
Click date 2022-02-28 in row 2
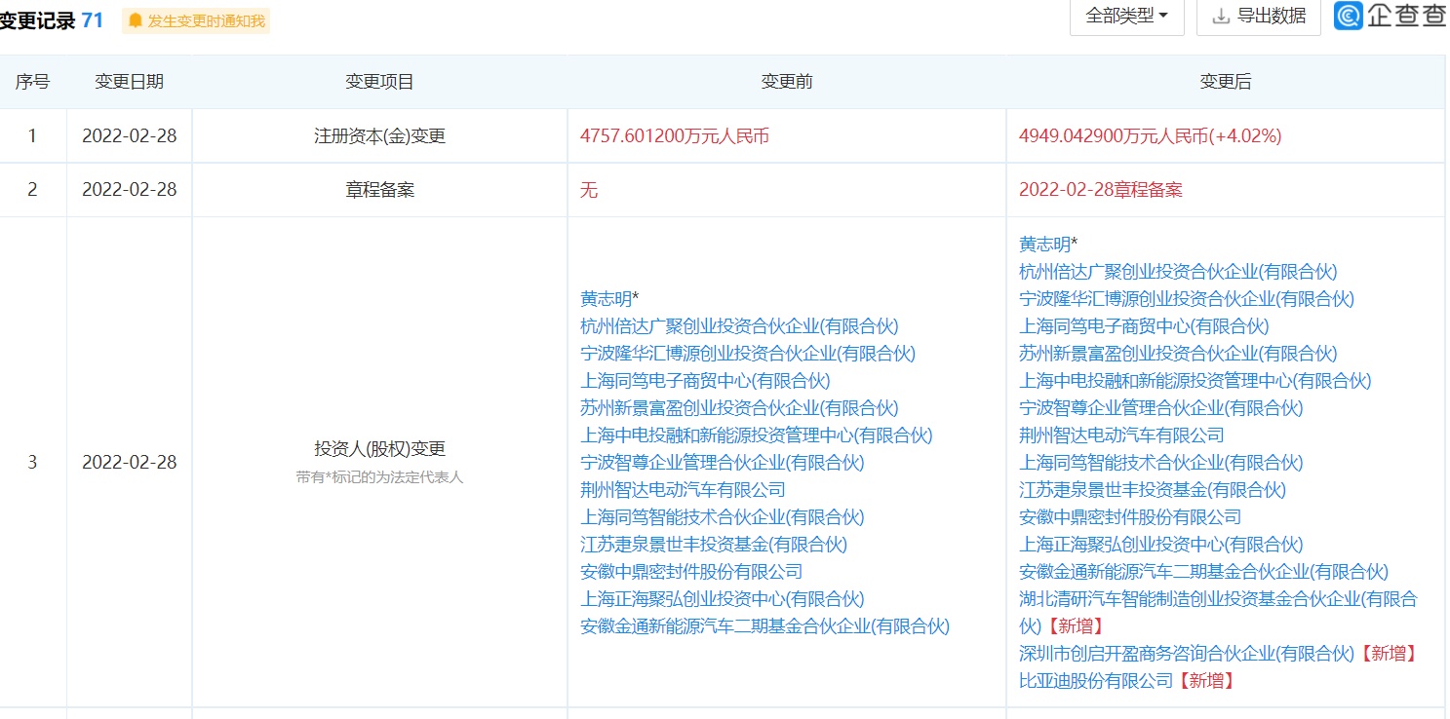(x=129, y=190)
